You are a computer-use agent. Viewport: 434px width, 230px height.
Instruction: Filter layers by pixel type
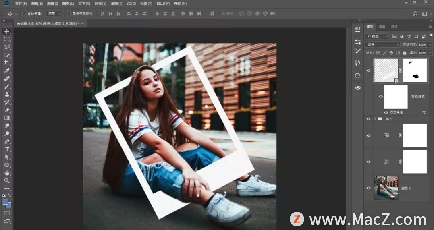click(x=395, y=36)
